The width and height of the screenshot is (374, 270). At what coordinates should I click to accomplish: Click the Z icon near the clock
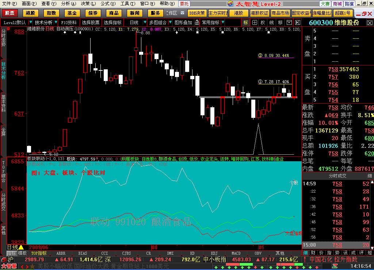point(335,266)
